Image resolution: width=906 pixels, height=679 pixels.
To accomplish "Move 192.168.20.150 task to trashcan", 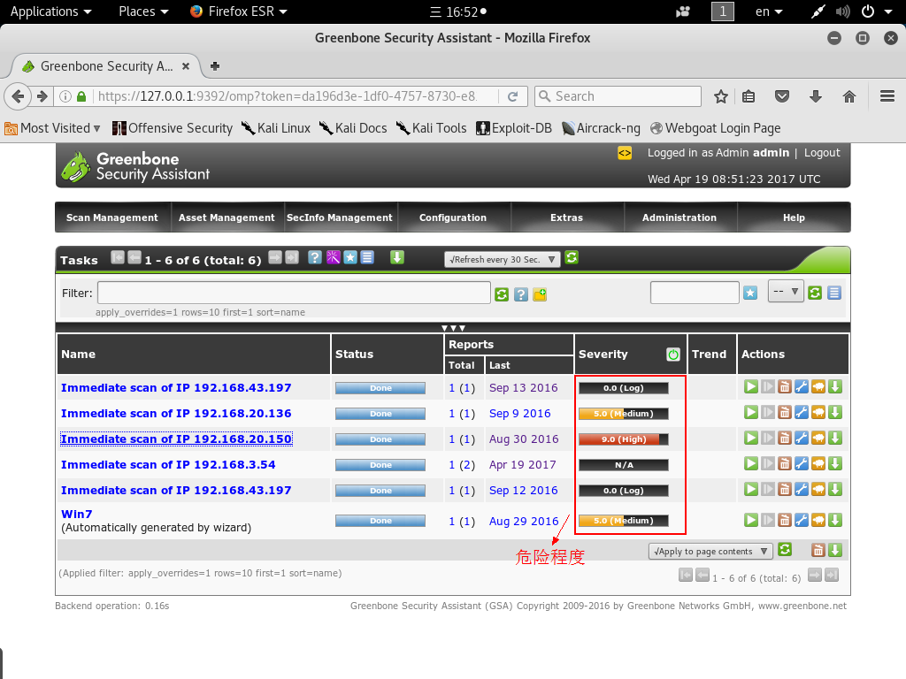I will pos(784,439).
